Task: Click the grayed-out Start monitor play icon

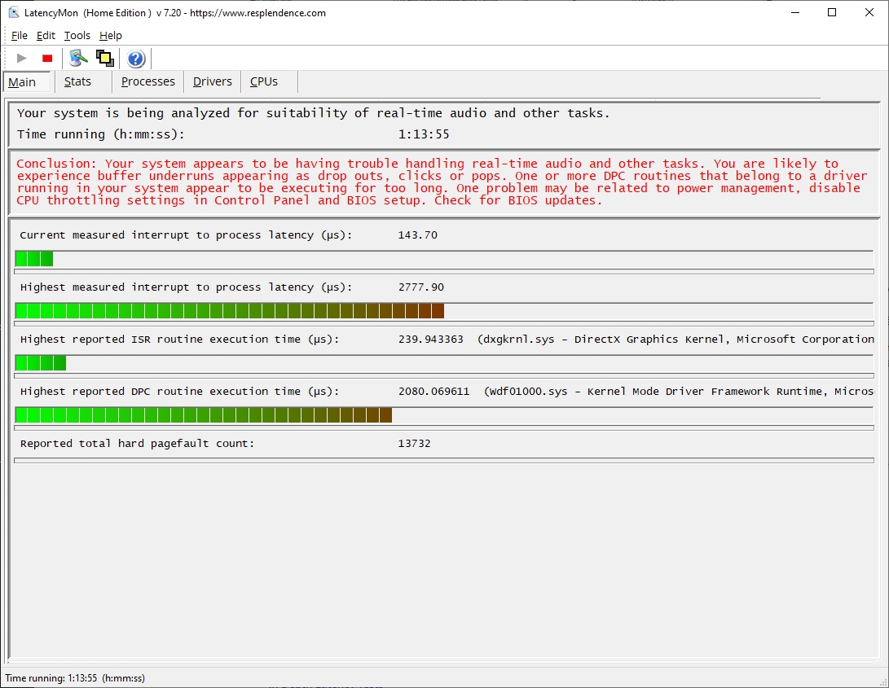Action: click(x=22, y=59)
